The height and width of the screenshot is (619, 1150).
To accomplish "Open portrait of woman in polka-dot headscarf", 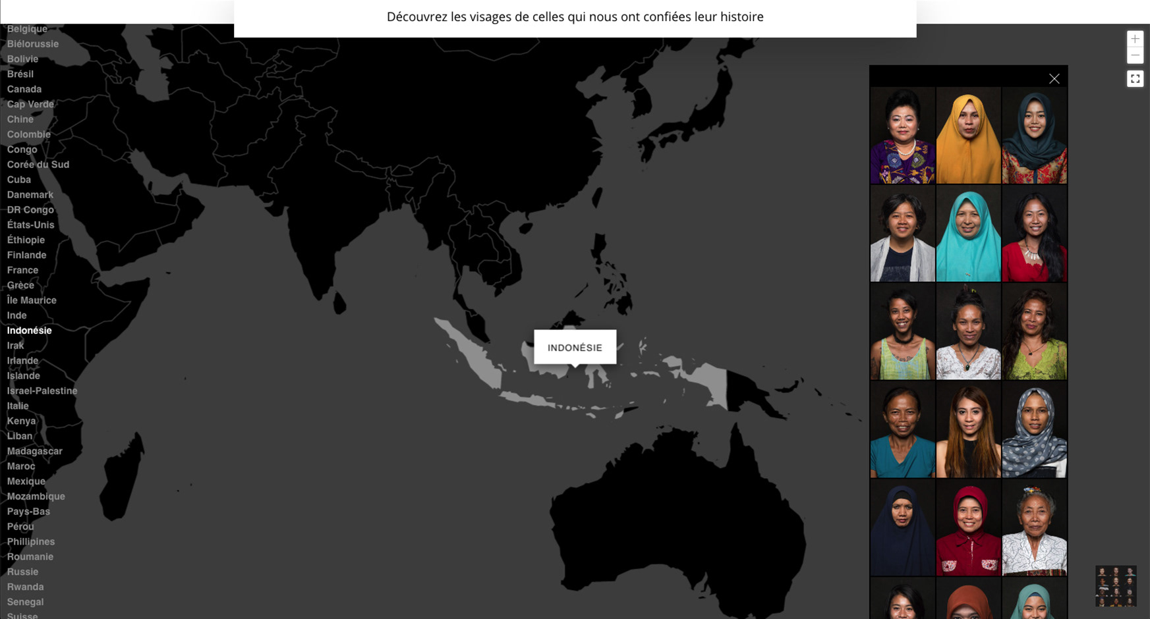I will [1035, 430].
